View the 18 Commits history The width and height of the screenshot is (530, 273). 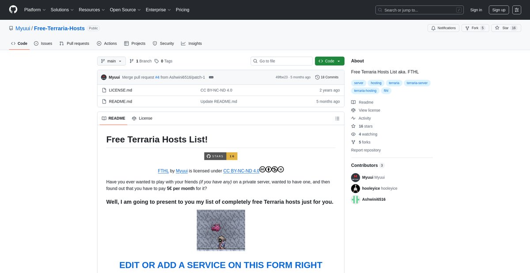[x=327, y=77]
